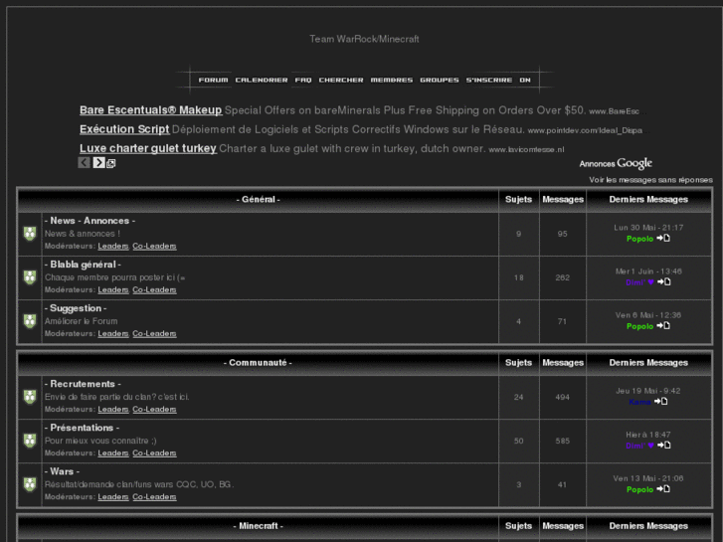Click the forum status icon beside Wars

[30, 484]
